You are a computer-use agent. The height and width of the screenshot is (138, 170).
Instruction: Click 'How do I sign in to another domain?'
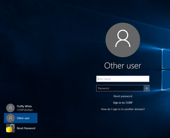[123, 109]
